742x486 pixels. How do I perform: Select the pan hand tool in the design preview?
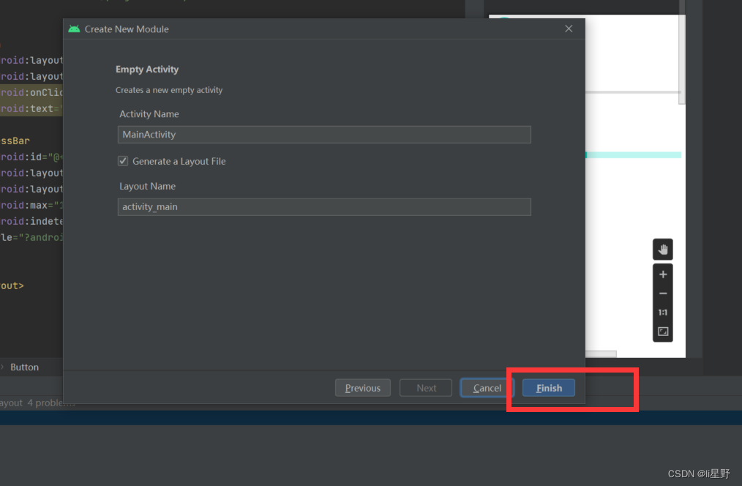(662, 250)
